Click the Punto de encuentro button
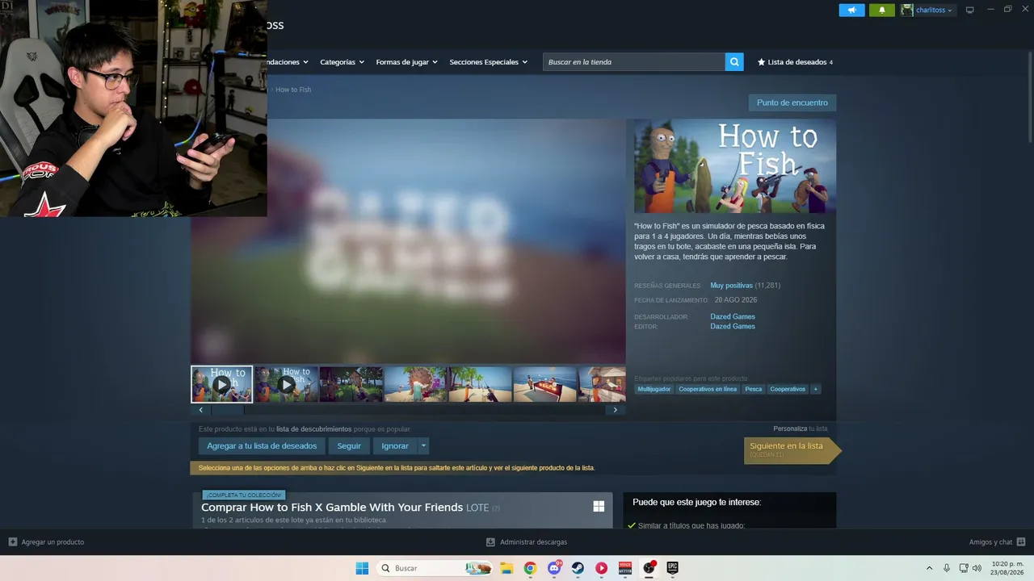Image resolution: width=1034 pixels, height=581 pixels. coord(792,102)
